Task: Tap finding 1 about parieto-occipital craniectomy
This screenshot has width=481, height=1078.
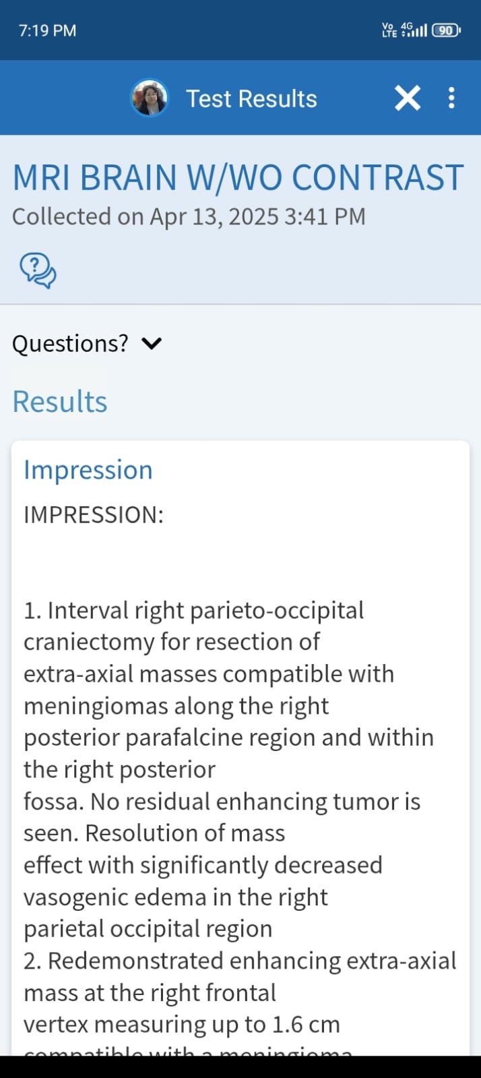Action: click(x=194, y=611)
